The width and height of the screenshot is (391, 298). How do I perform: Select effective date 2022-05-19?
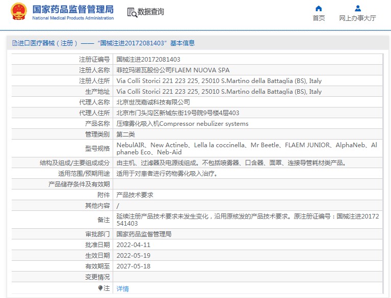[134, 255]
